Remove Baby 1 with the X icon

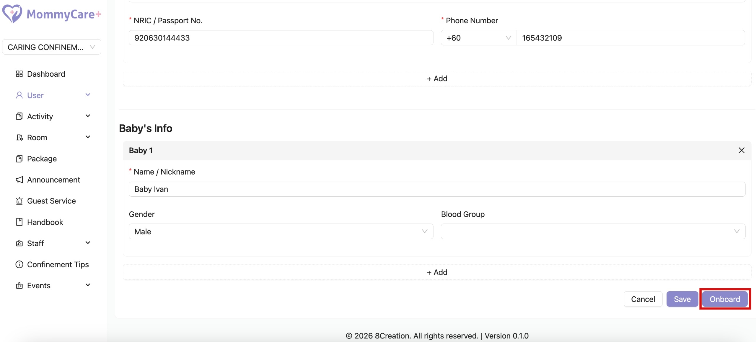point(741,150)
